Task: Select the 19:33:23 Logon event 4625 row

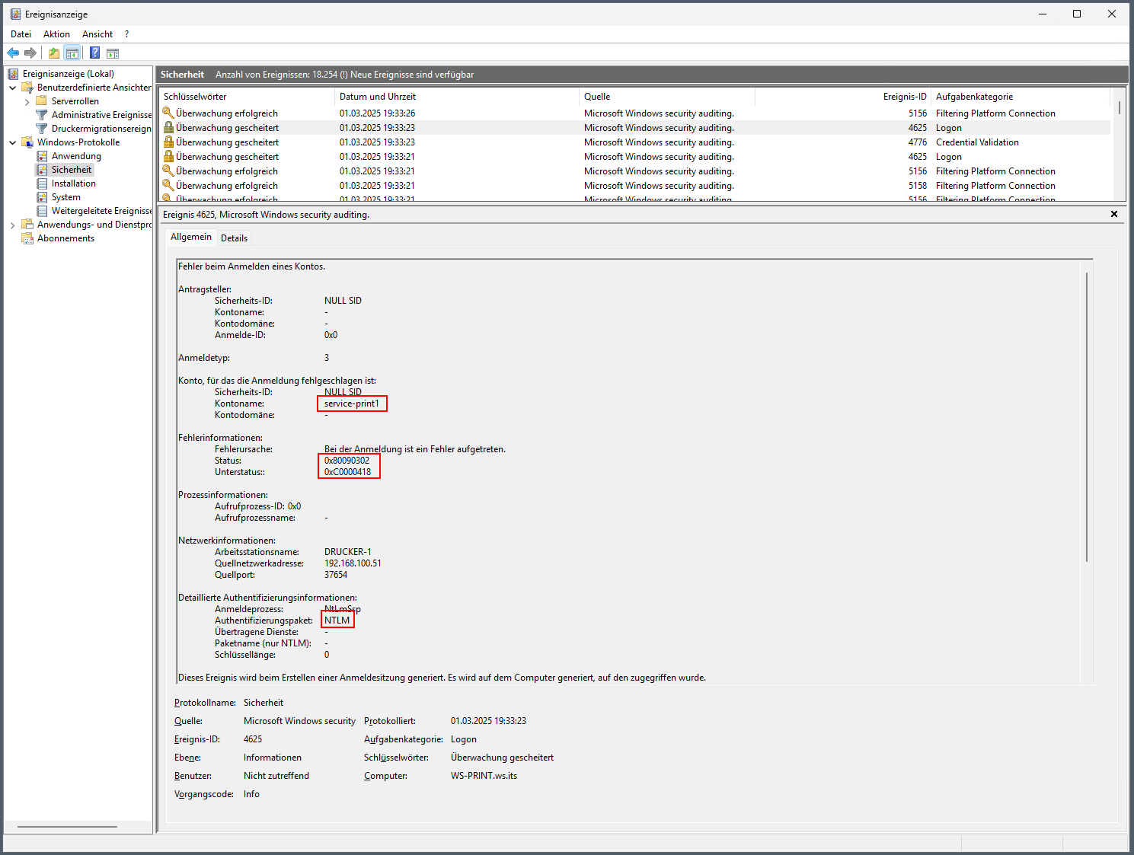Action: 634,128
